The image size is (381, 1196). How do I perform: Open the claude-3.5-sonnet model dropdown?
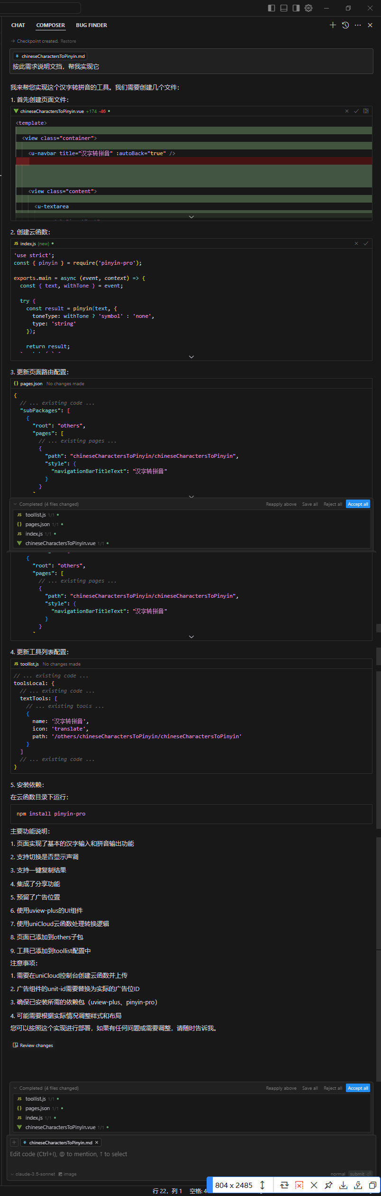pos(33,1174)
